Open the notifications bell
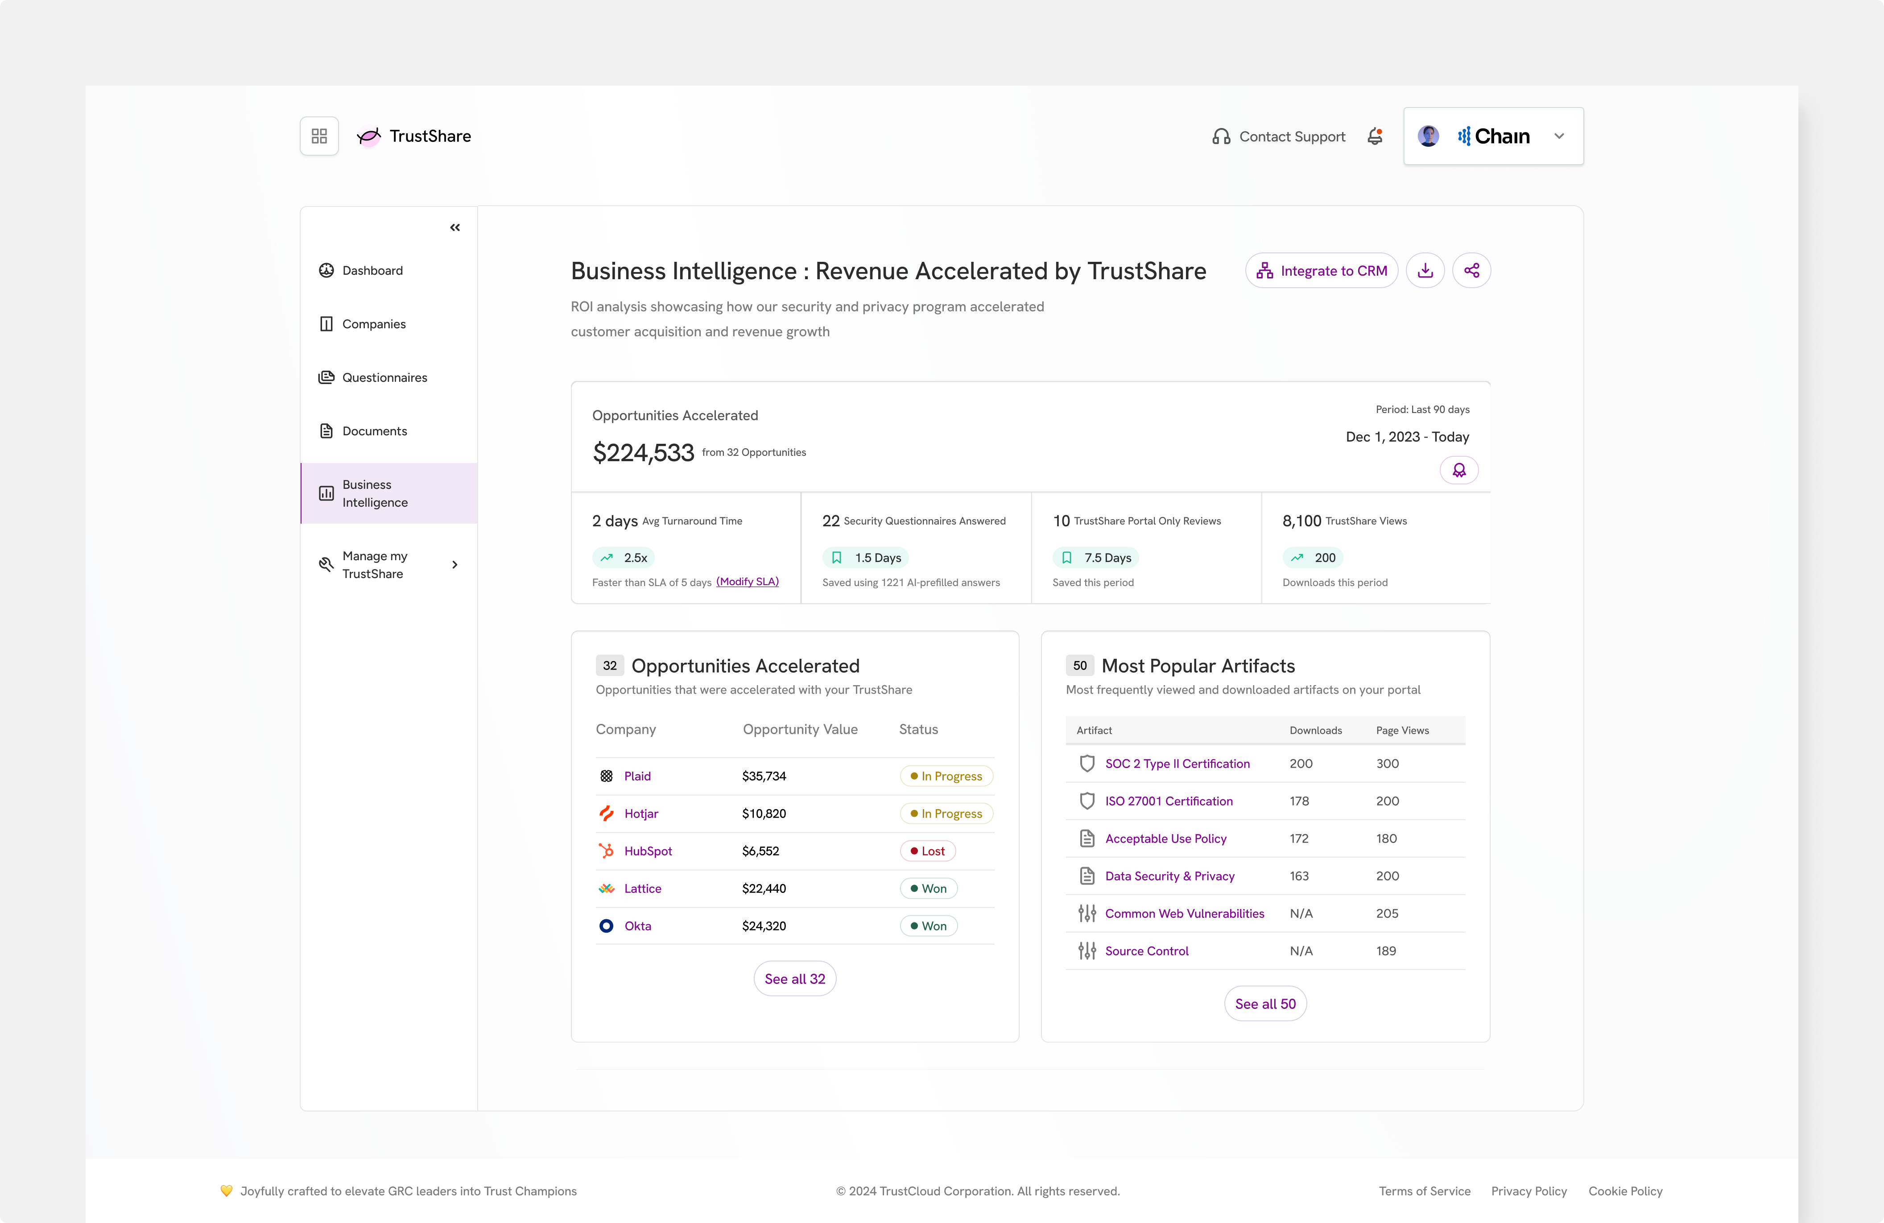 coord(1375,136)
